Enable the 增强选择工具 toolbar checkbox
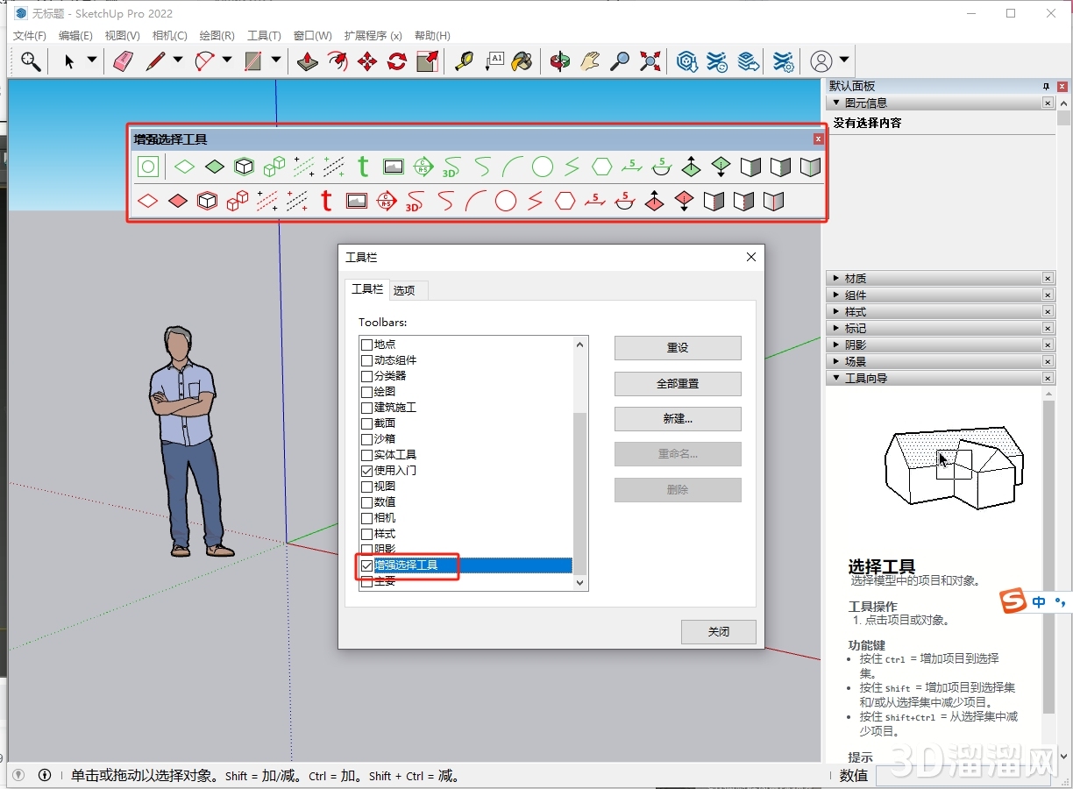This screenshot has width=1073, height=789. (x=366, y=565)
